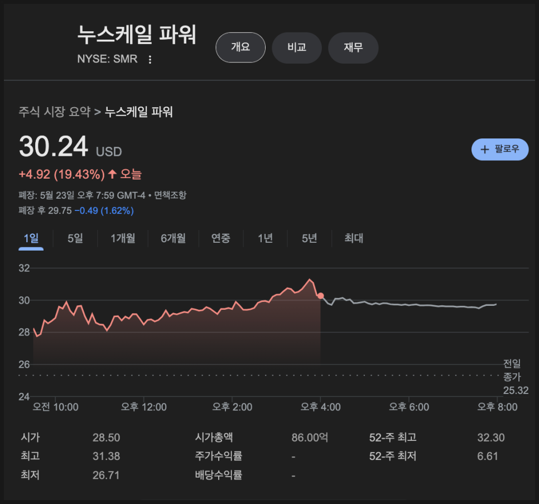The height and width of the screenshot is (504, 539).
Task: Click the red closing-price dot on chart
Action: point(321,296)
